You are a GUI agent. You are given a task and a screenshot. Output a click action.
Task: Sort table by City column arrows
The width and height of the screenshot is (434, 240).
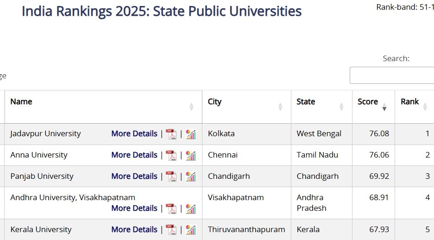(280, 107)
